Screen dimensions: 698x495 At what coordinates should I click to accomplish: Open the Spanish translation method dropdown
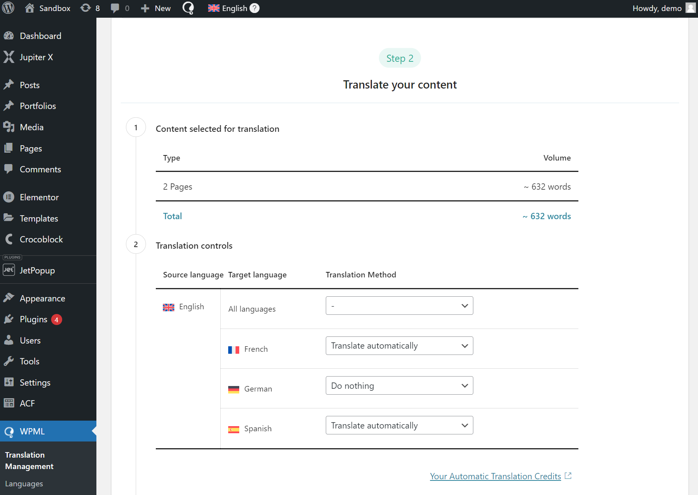(399, 425)
